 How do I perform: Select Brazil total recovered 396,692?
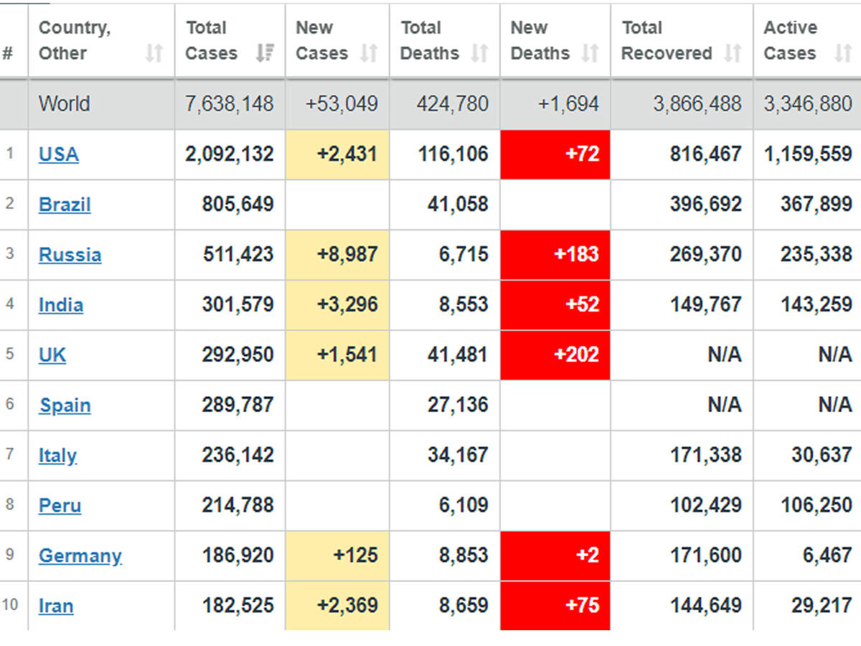pyautogui.click(x=706, y=205)
